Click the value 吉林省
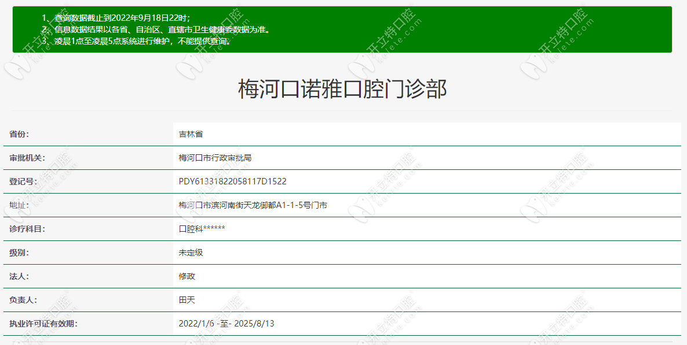Image resolution: width=687 pixels, height=345 pixels. pos(191,134)
